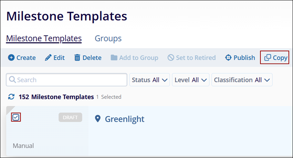Click the Add to Group folder icon
Viewport: 293px width, 158px height.
(x=114, y=58)
